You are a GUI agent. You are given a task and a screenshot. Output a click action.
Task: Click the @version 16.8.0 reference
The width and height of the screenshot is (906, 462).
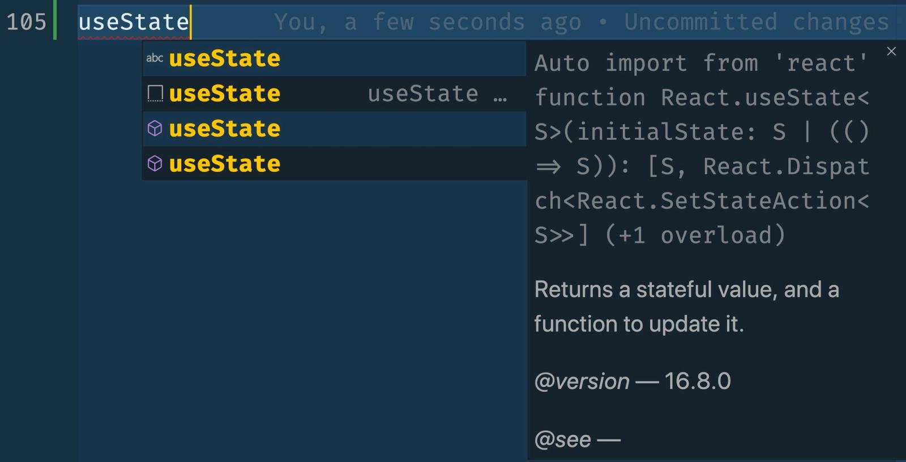(631, 381)
